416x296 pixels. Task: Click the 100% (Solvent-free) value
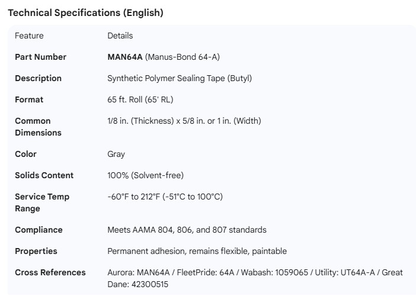point(145,175)
